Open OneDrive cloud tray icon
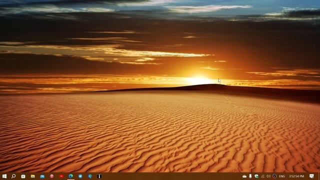The width and height of the screenshot is (320, 180). pyautogui.click(x=244, y=176)
